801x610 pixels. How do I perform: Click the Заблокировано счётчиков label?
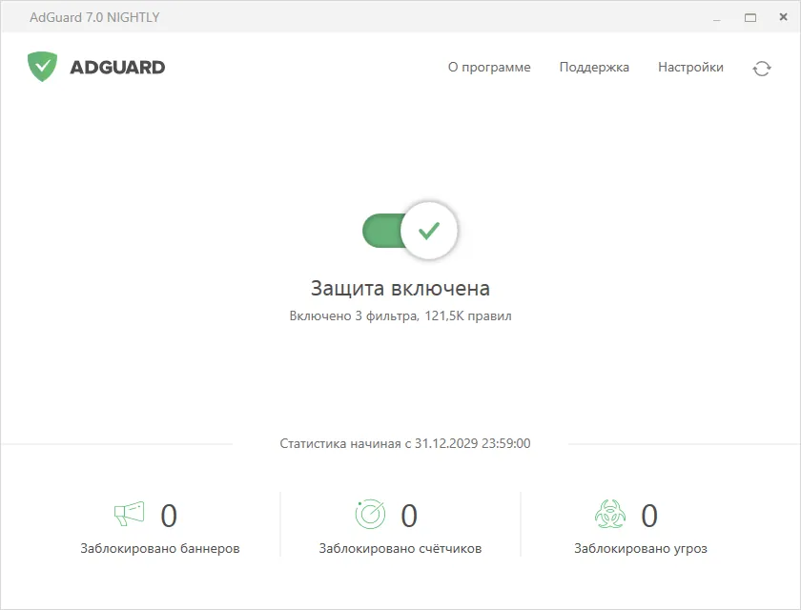click(400, 549)
